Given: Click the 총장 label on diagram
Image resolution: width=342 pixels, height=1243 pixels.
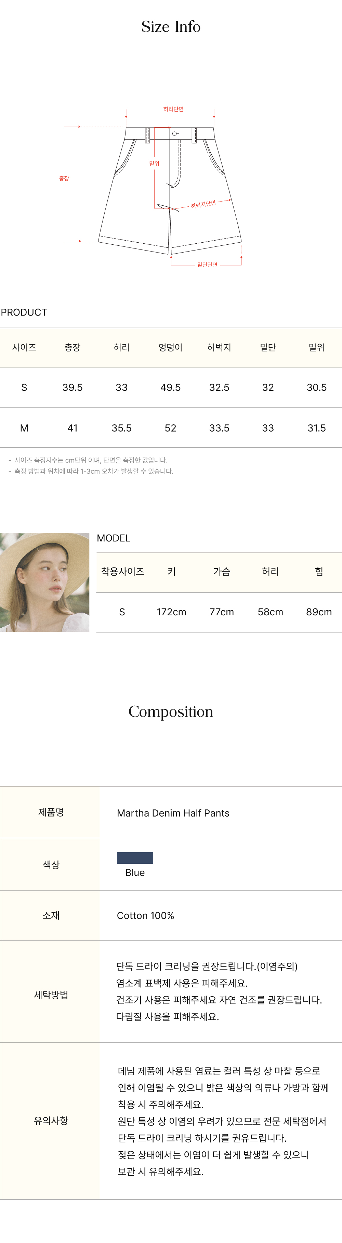Looking at the screenshot, I should coord(64,179).
